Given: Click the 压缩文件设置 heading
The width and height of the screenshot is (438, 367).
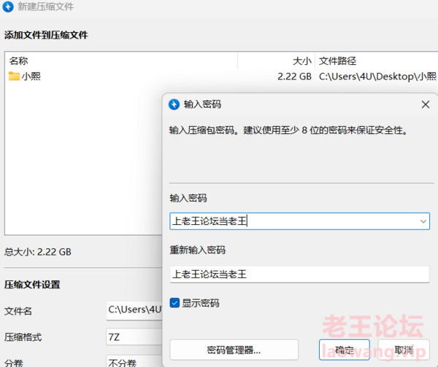Looking at the screenshot, I should tap(32, 285).
